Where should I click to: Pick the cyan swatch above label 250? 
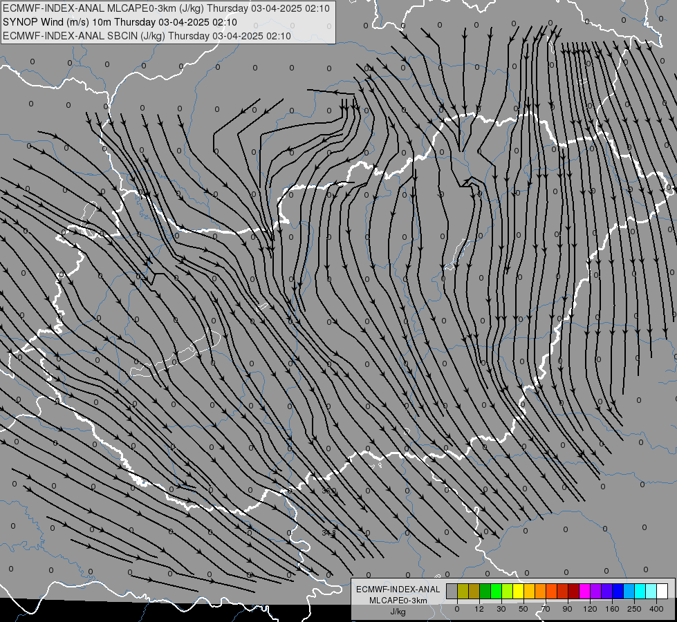pos(640,591)
